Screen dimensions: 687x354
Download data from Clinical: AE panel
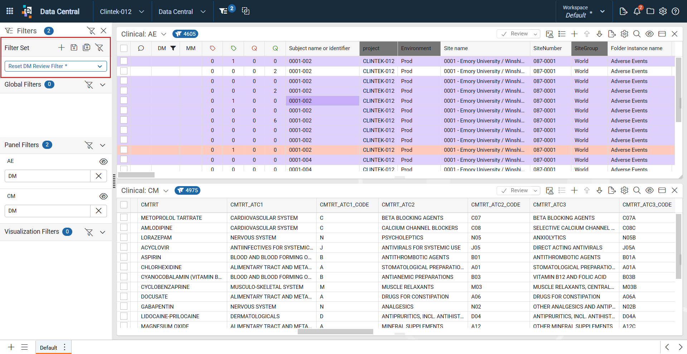599,34
